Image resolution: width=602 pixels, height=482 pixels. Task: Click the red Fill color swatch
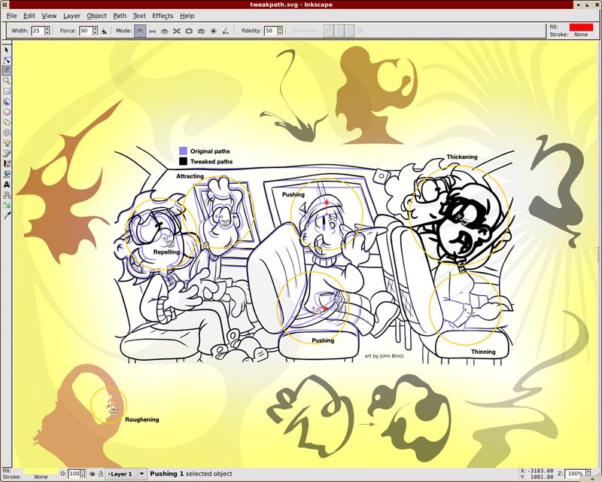click(581, 26)
